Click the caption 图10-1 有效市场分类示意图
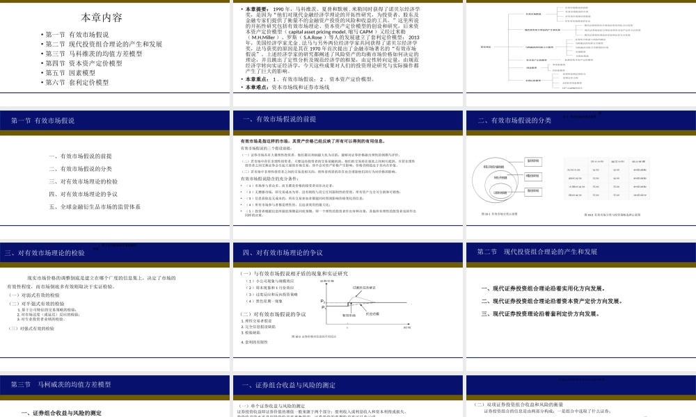696x417 pixels. point(500,214)
